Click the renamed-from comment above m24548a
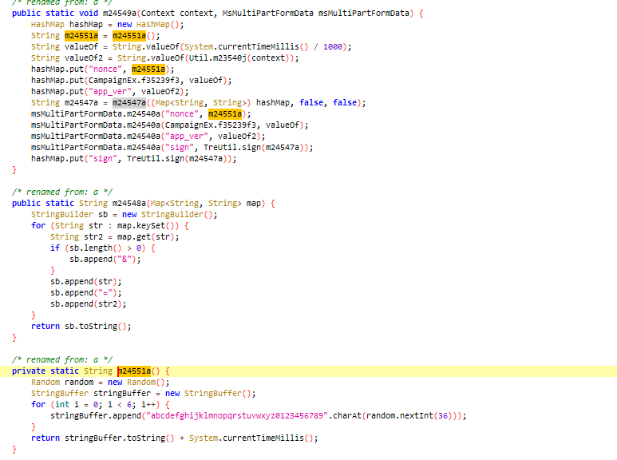The image size is (617, 460). coord(62,192)
